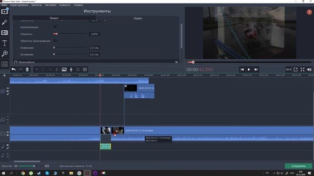This screenshot has height=176, width=314.
Task: Select the green audio clip on timeline
Action: tap(105, 147)
